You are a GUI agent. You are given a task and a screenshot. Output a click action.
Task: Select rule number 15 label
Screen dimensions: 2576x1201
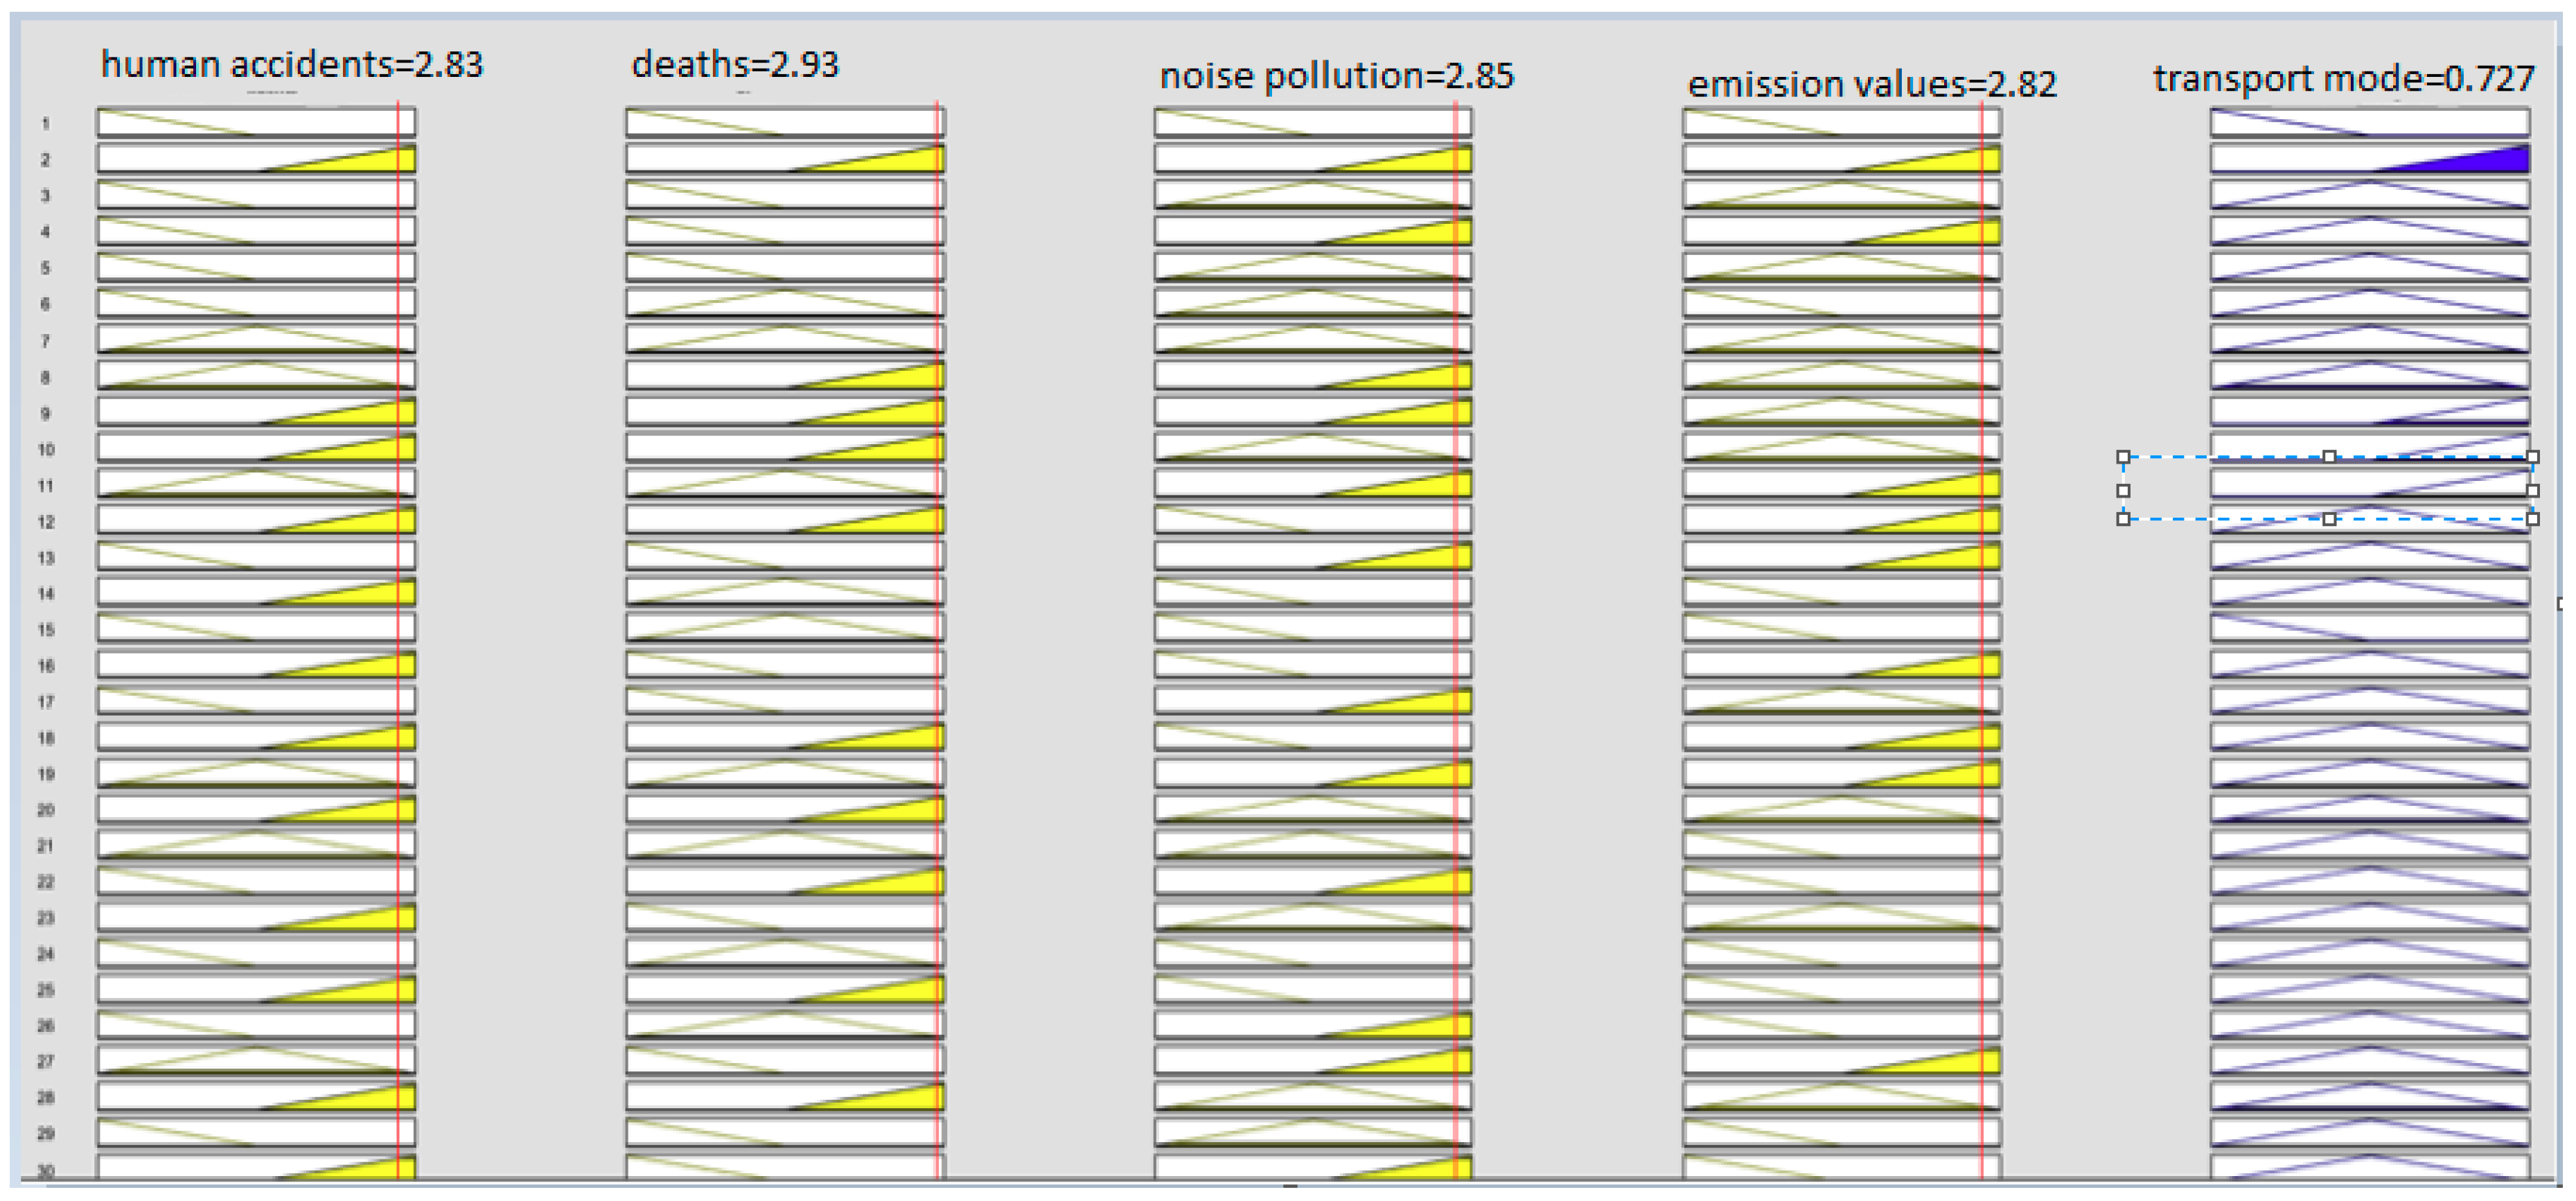coord(46,630)
